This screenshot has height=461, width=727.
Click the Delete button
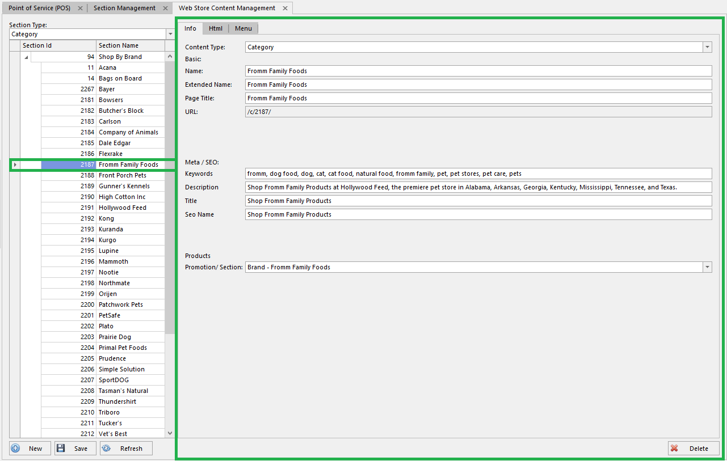tap(694, 448)
